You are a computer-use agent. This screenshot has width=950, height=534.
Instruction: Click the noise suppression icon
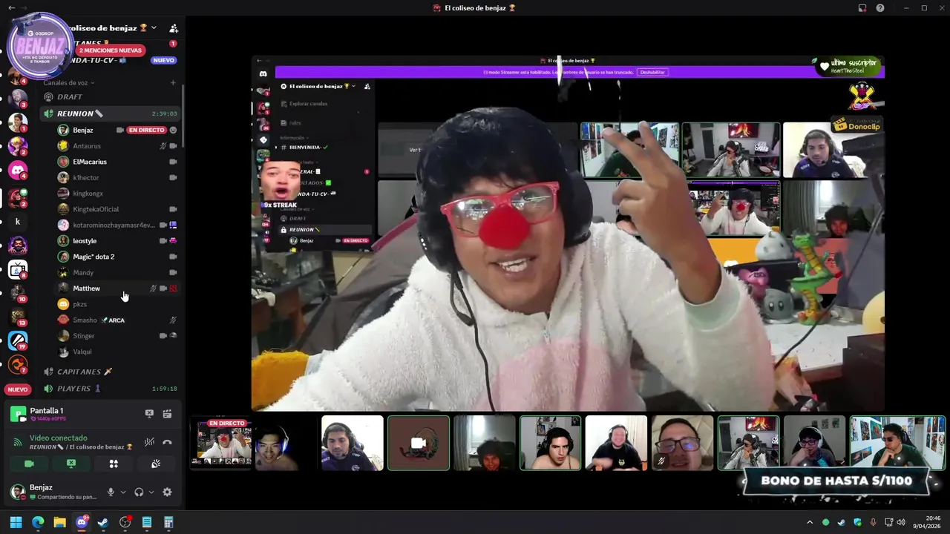point(149,442)
